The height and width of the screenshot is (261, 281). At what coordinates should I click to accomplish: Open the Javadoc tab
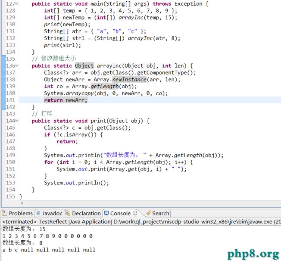50,213
